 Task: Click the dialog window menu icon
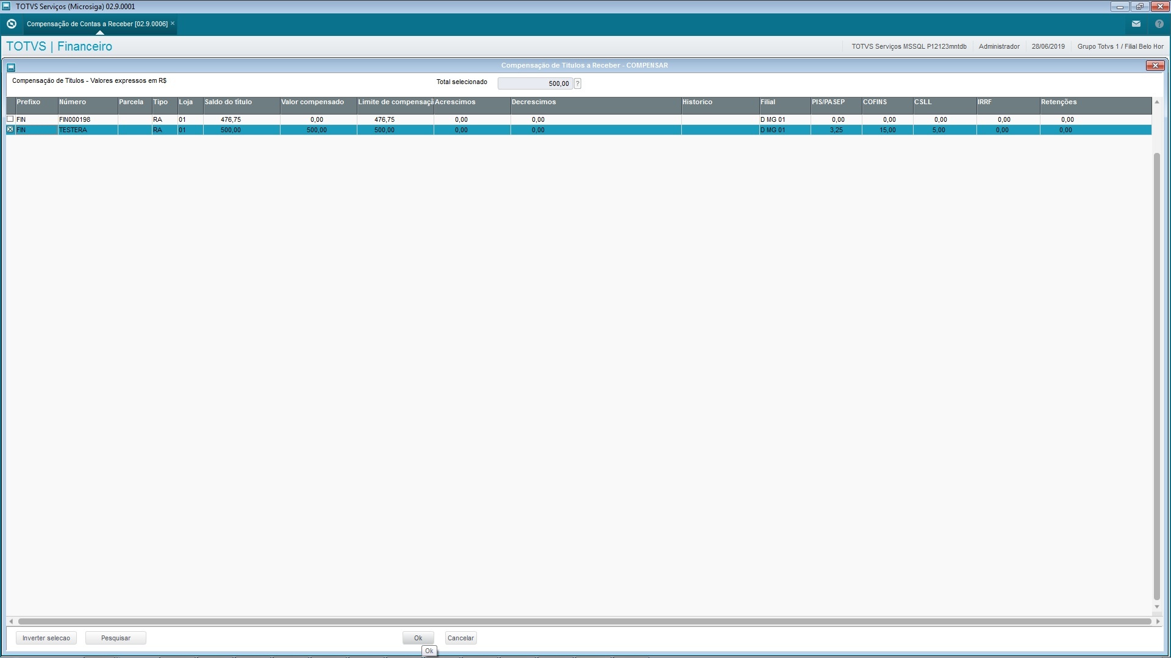(x=11, y=67)
